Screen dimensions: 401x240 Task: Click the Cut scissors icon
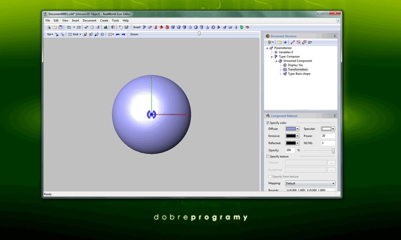click(x=86, y=27)
